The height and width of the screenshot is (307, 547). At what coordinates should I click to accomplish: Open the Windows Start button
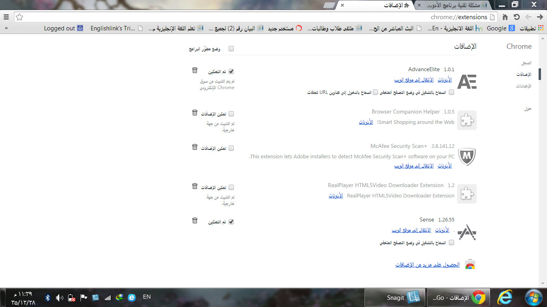(534, 297)
